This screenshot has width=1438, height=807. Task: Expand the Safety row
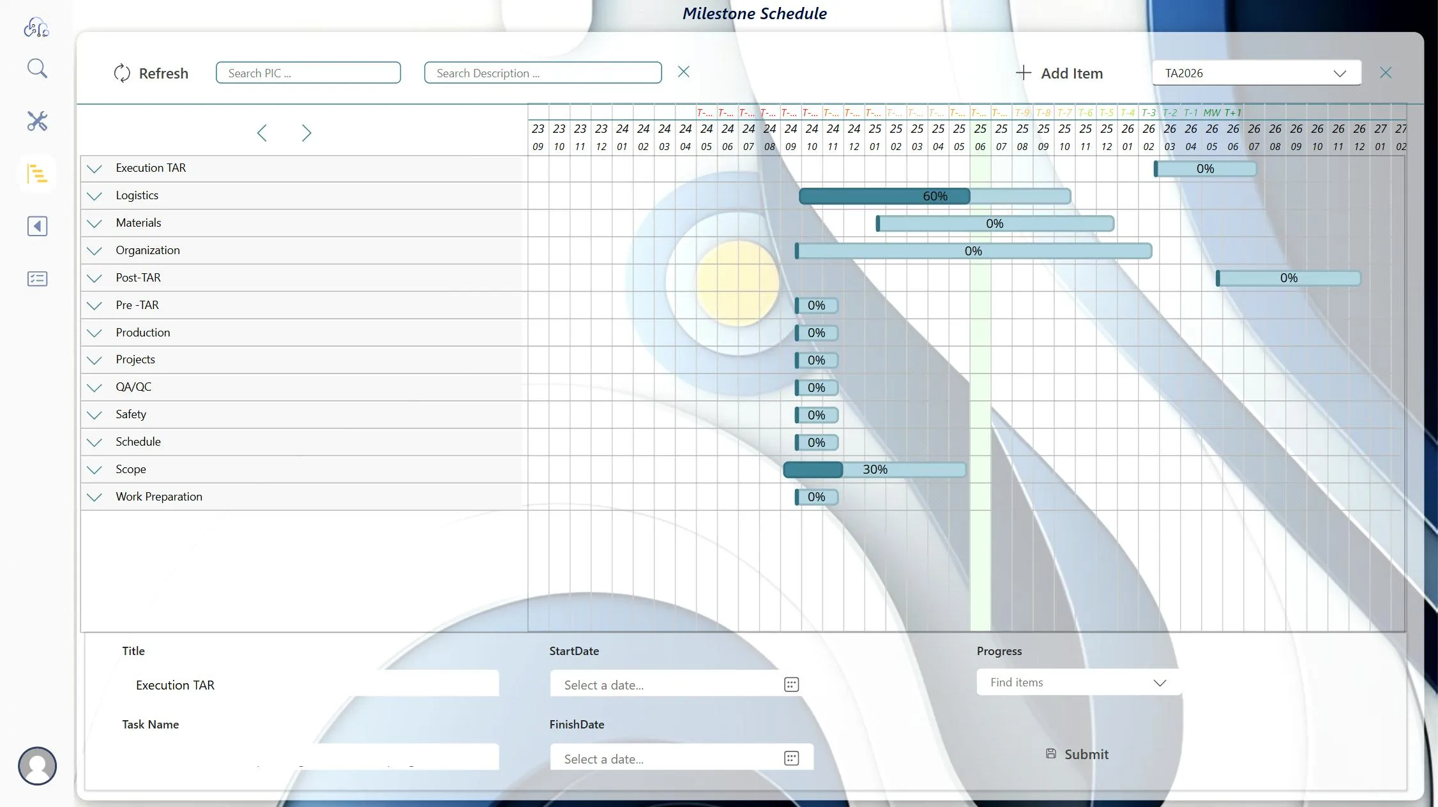95,415
